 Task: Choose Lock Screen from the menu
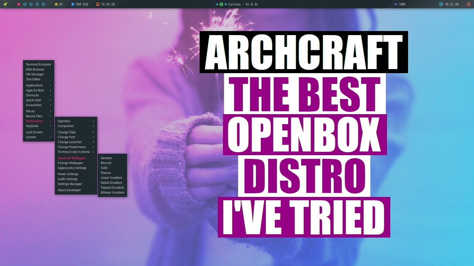pyautogui.click(x=39, y=132)
